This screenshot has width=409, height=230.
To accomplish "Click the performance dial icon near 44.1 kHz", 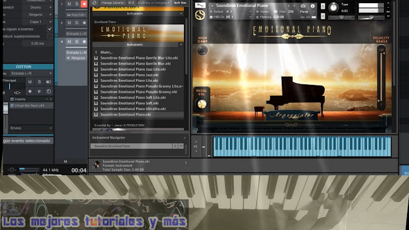I will click(x=12, y=170).
